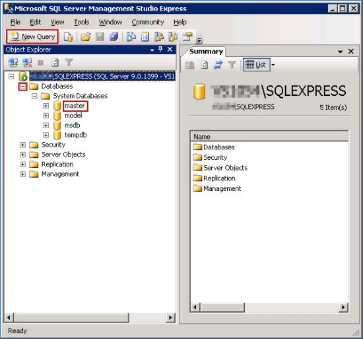The image size is (363, 339).
Task: Click the New Query button
Action: [32, 36]
